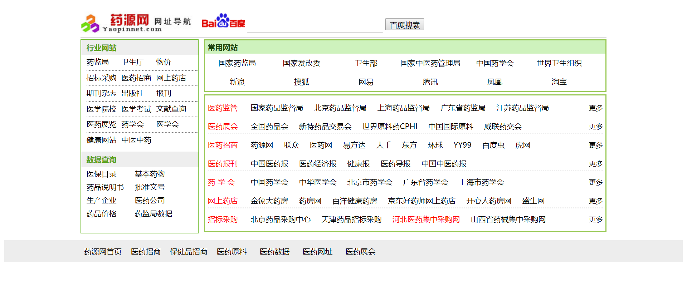This screenshot has height=301, width=687.
Task: Open the 世界卫生组织 link
Action: pyautogui.click(x=559, y=63)
